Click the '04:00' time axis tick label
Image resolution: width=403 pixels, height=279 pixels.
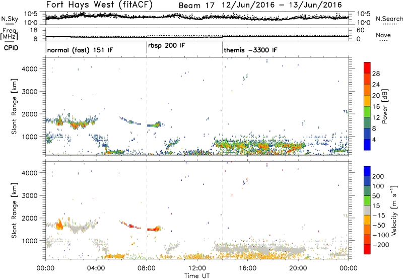pos(96,268)
